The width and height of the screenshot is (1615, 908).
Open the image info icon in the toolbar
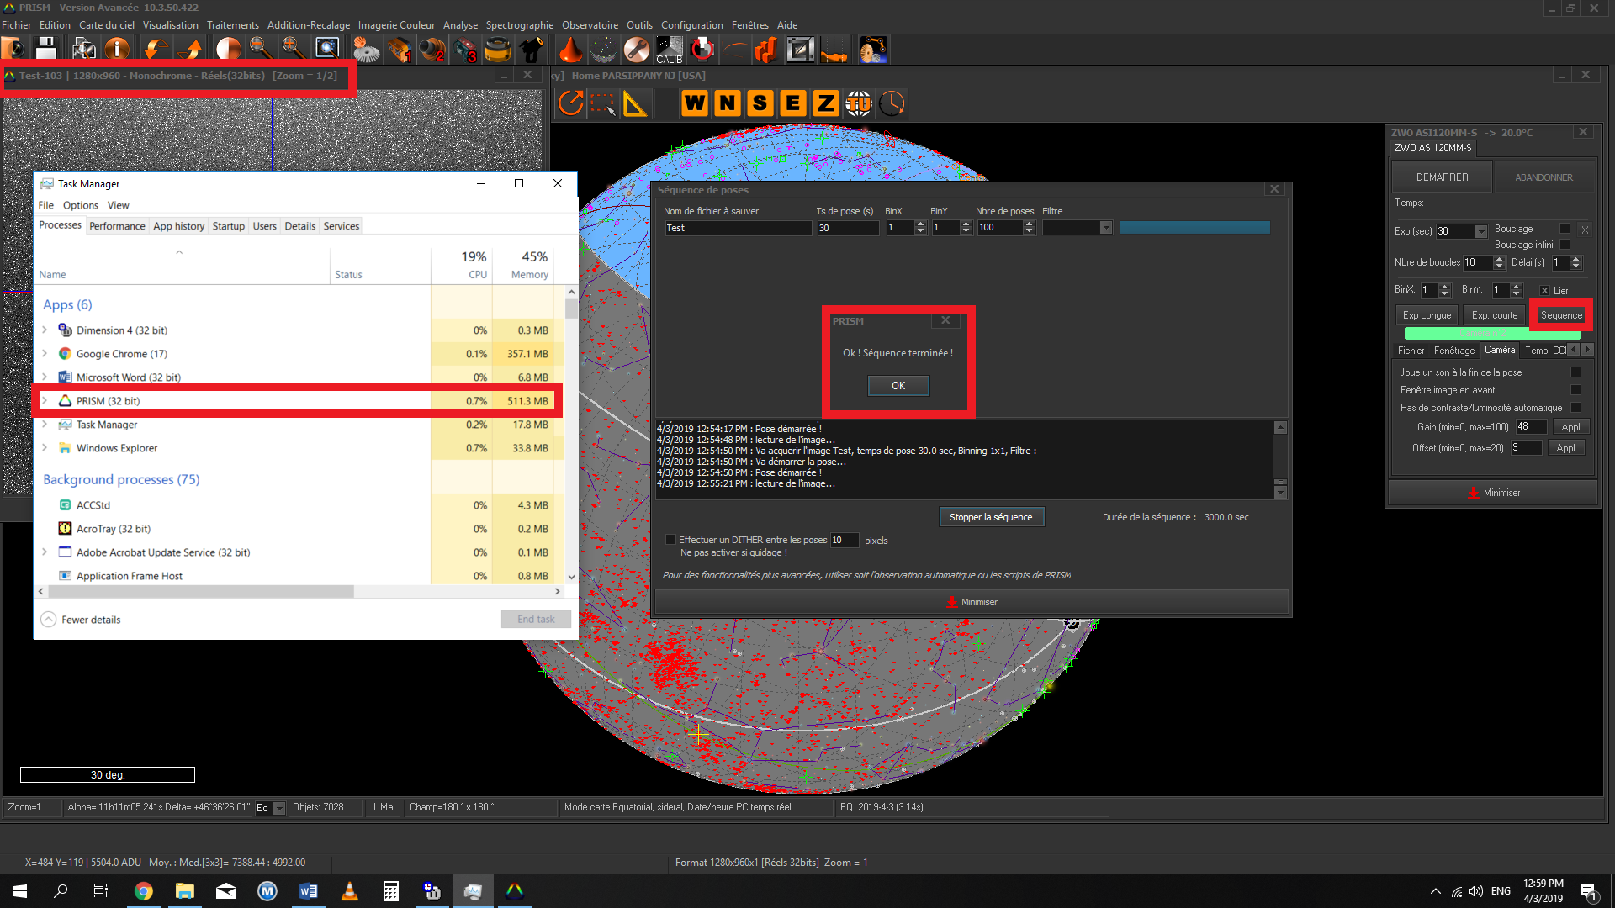(117, 50)
